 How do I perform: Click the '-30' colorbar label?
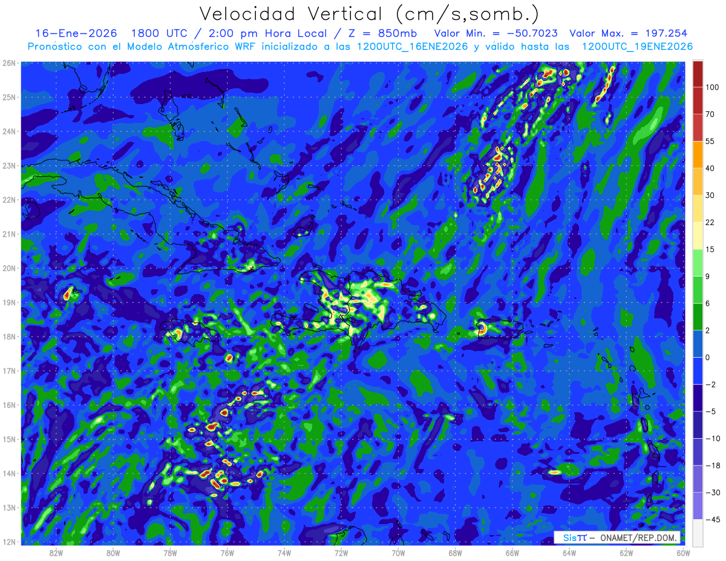pos(713,492)
